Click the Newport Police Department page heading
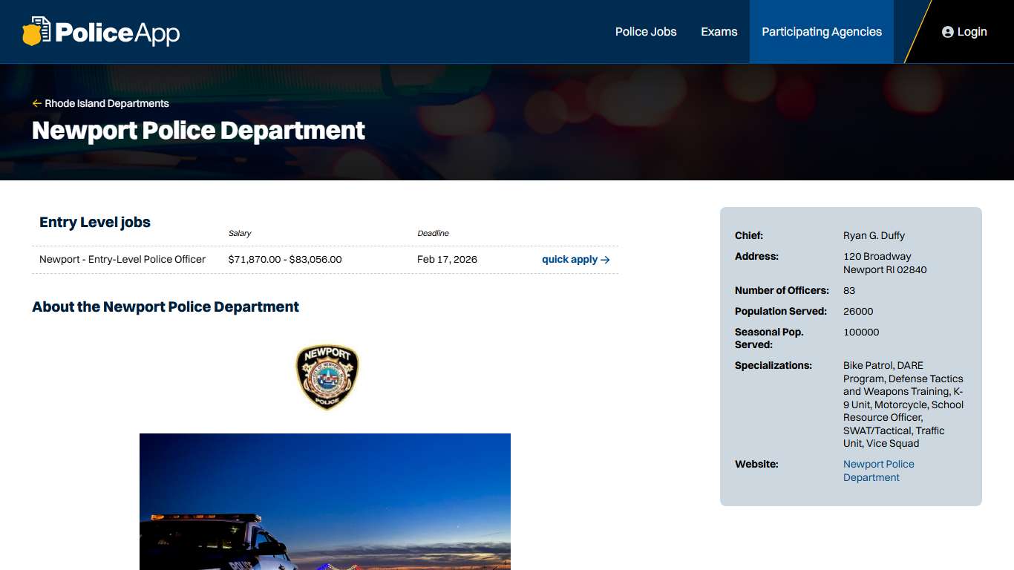This screenshot has width=1014, height=570. pyautogui.click(x=197, y=131)
